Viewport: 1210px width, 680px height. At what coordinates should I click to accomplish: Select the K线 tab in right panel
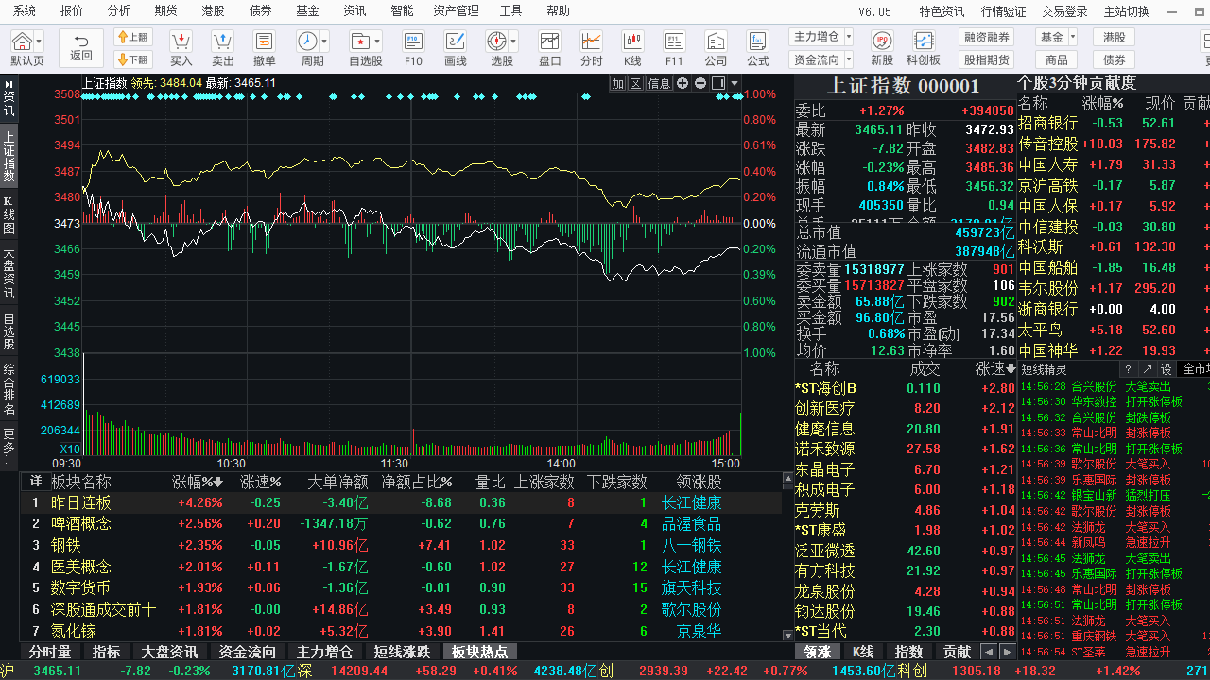click(863, 652)
